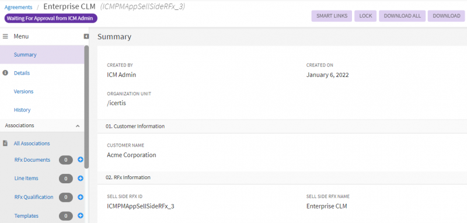The image size is (467, 223).
Task: Add a new RFx Documents association
Action: (x=80, y=159)
